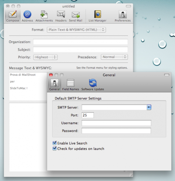Select the Headers toolbar icon
This screenshot has width=175, height=181.
click(x=61, y=16)
